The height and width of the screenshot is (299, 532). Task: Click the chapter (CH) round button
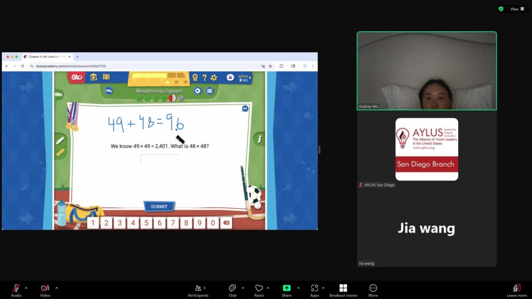tap(109, 90)
